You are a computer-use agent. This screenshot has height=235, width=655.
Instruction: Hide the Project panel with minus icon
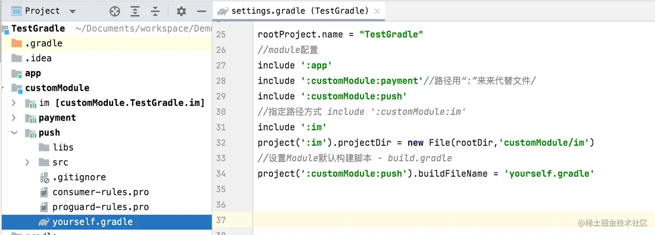pos(201,12)
